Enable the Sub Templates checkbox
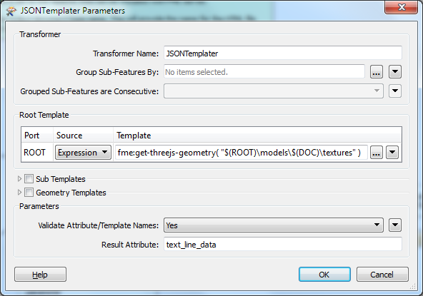The height and width of the screenshot is (296, 423). coord(29,179)
